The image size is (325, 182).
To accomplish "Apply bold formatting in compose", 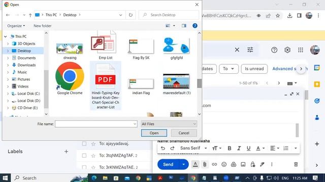I will click(x=230, y=148).
